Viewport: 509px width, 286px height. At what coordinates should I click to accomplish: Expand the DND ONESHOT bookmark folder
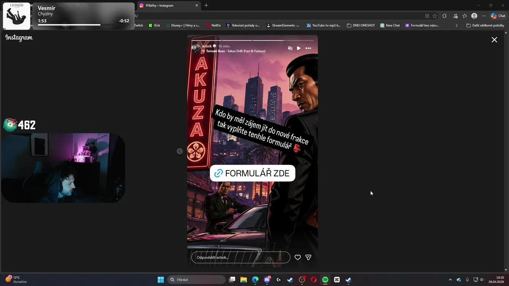[361, 25]
